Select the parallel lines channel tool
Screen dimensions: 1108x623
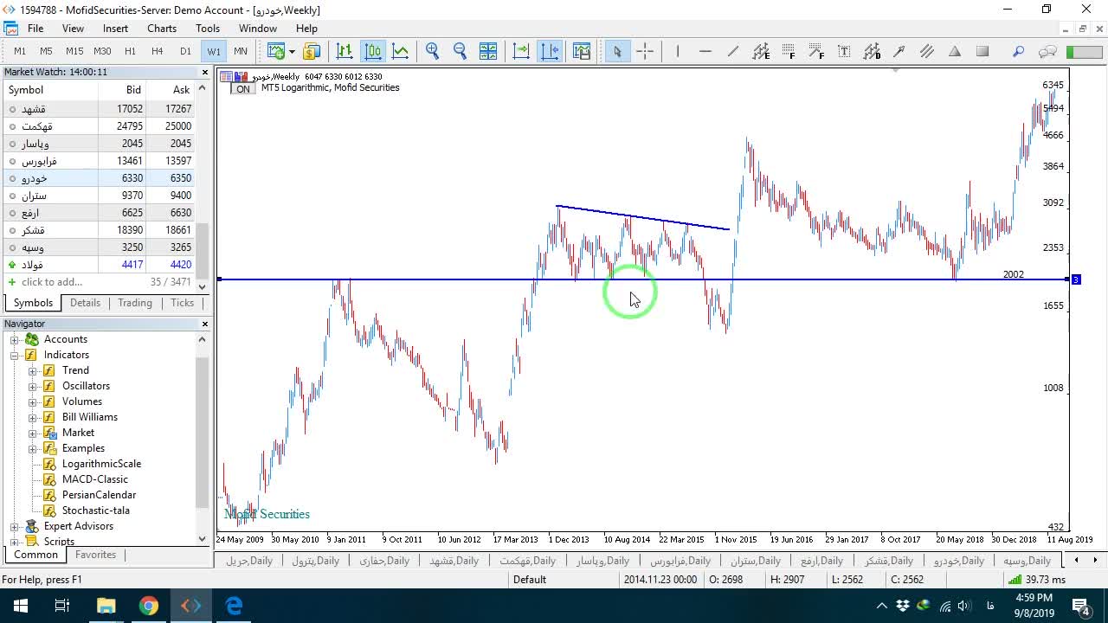click(x=927, y=51)
